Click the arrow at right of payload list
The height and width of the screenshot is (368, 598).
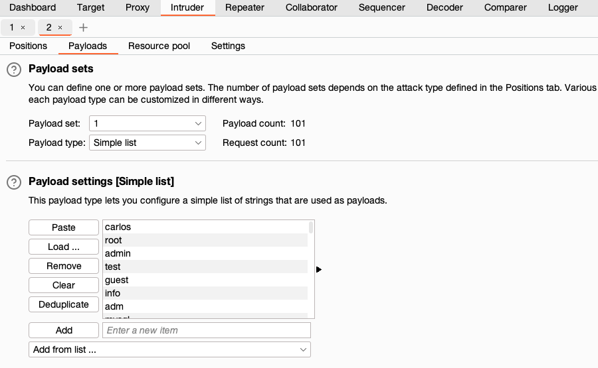click(x=319, y=269)
